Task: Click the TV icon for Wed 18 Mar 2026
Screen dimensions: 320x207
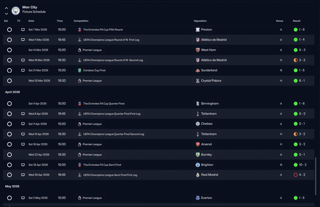Action: coord(23,60)
